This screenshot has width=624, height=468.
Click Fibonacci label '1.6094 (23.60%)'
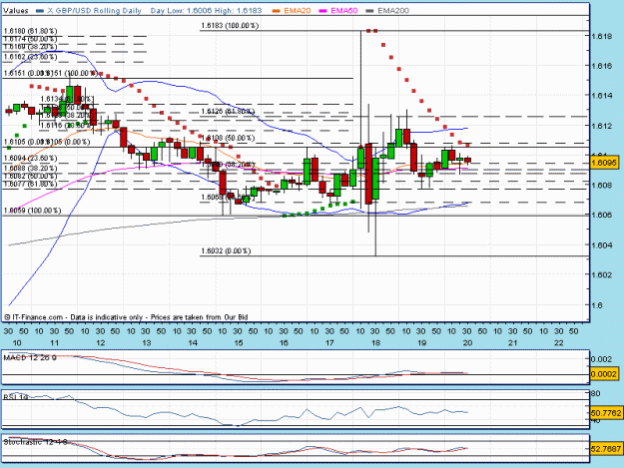coord(30,158)
